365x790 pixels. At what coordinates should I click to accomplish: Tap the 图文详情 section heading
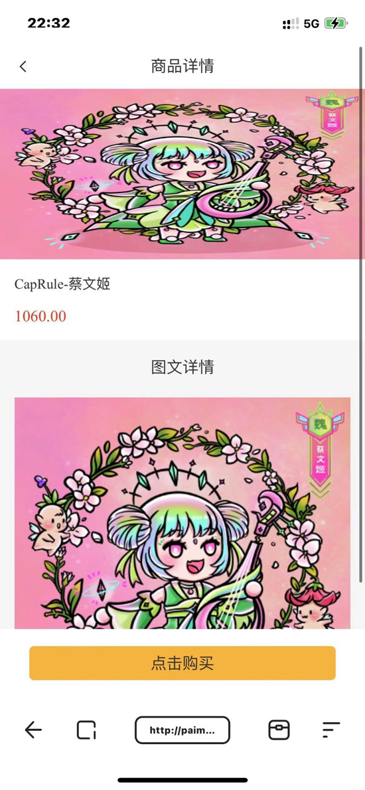click(x=183, y=366)
